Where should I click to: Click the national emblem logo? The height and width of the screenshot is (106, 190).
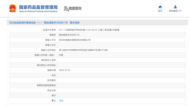13,8
